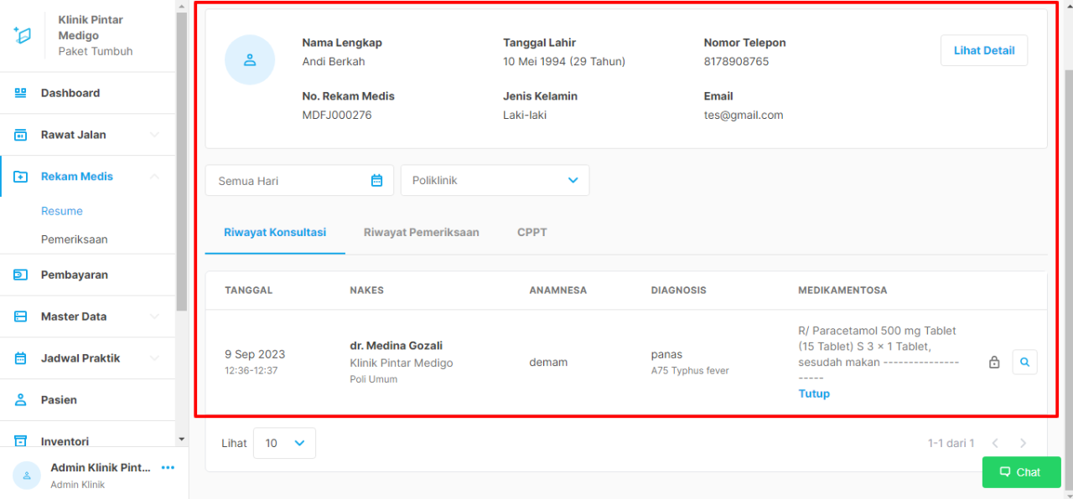Open the Poliklinik dropdown
This screenshot has width=1073, height=499.
495,180
